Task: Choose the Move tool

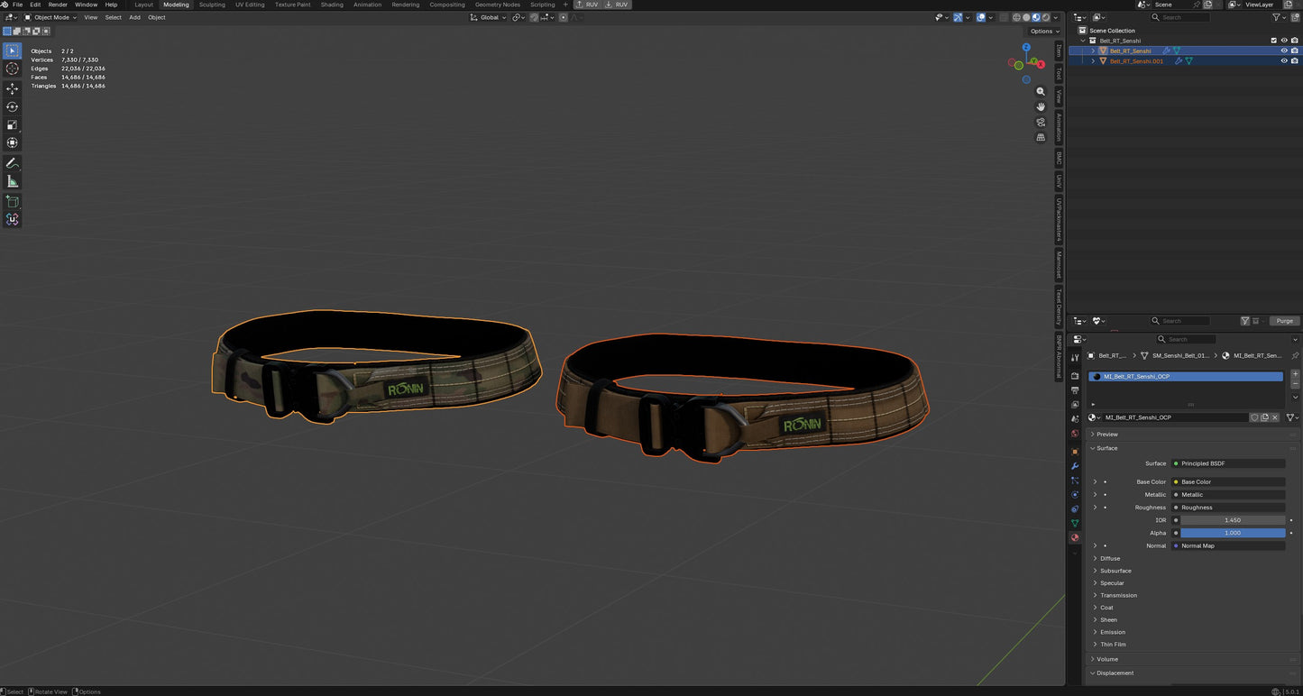Action: point(12,88)
